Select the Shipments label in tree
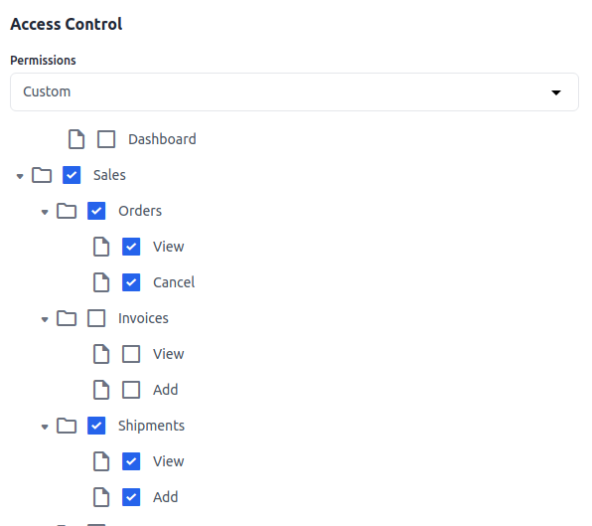Screen dimensions: 592x526 (x=151, y=426)
